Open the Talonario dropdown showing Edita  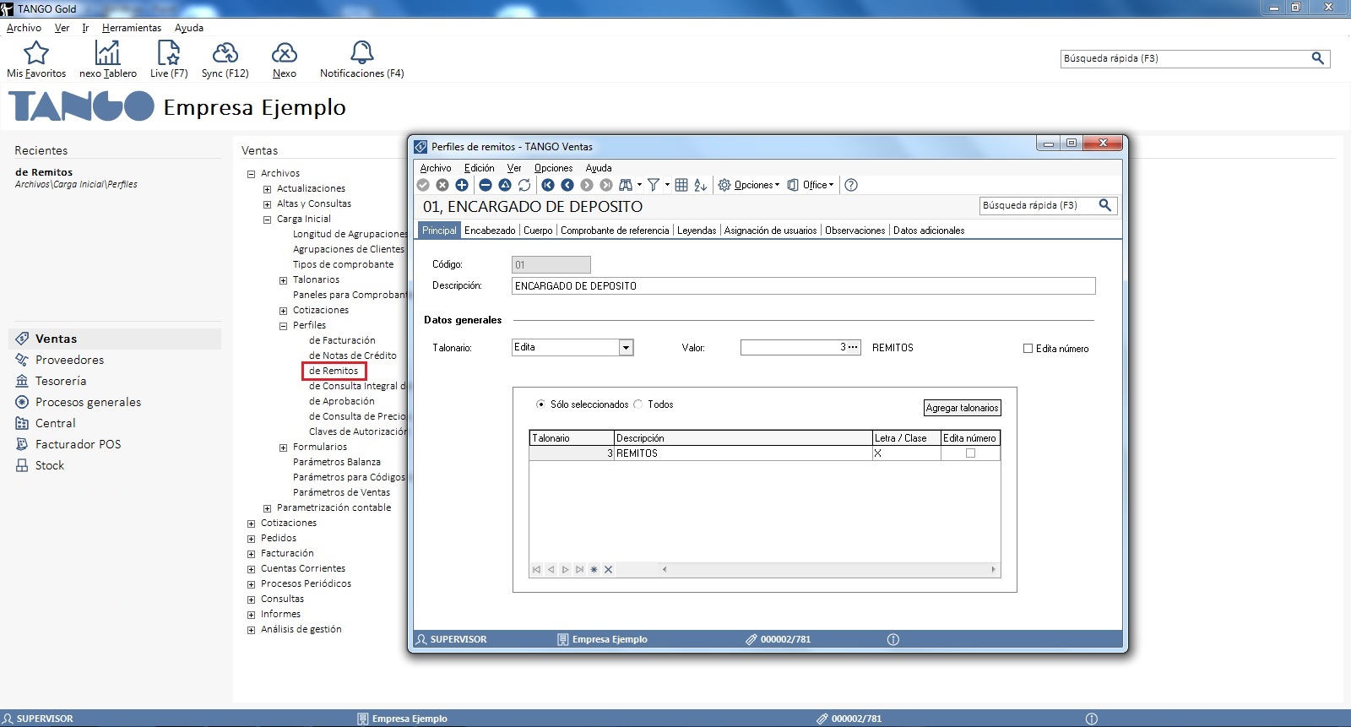pyautogui.click(x=626, y=348)
